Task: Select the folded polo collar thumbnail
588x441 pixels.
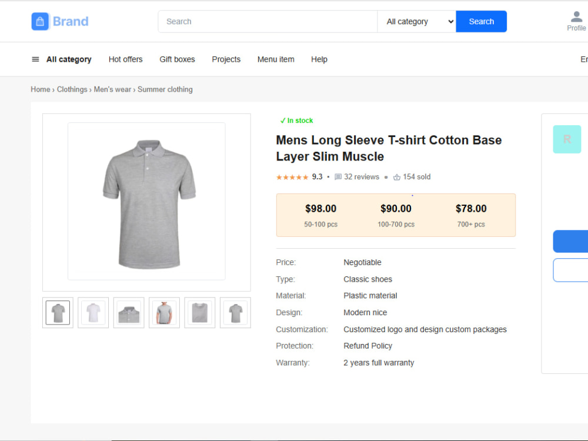Action: 129,313
